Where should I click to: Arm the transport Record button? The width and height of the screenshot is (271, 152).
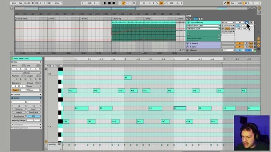(113, 3)
